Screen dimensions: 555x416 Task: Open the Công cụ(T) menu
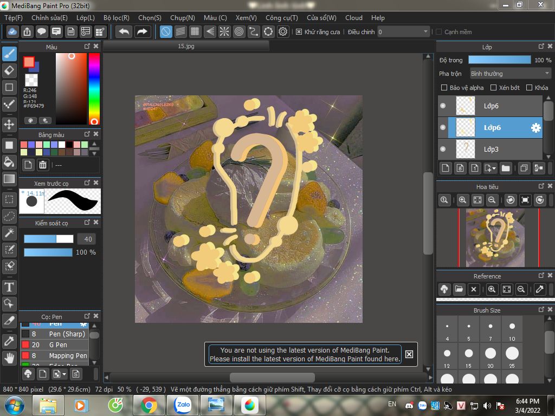point(282,18)
